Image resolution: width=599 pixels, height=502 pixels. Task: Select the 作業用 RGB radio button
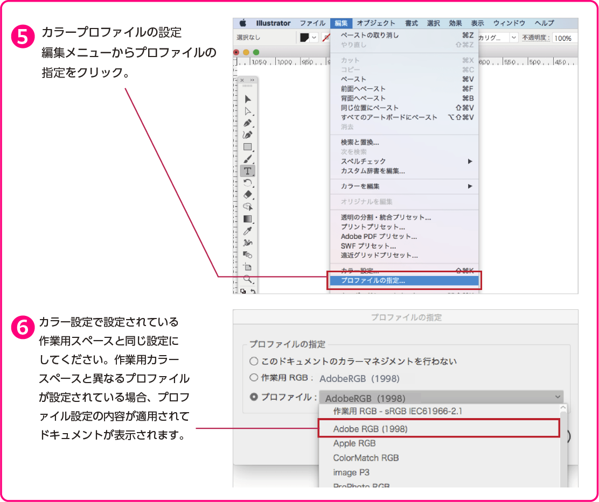point(254,378)
